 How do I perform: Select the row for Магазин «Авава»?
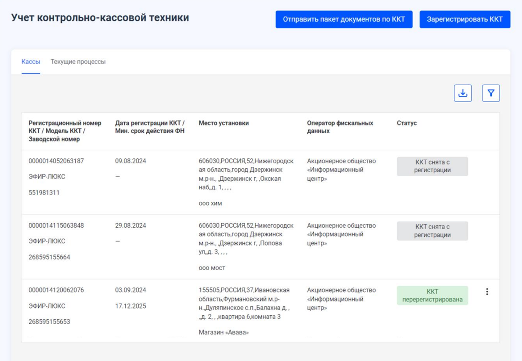coord(224,333)
